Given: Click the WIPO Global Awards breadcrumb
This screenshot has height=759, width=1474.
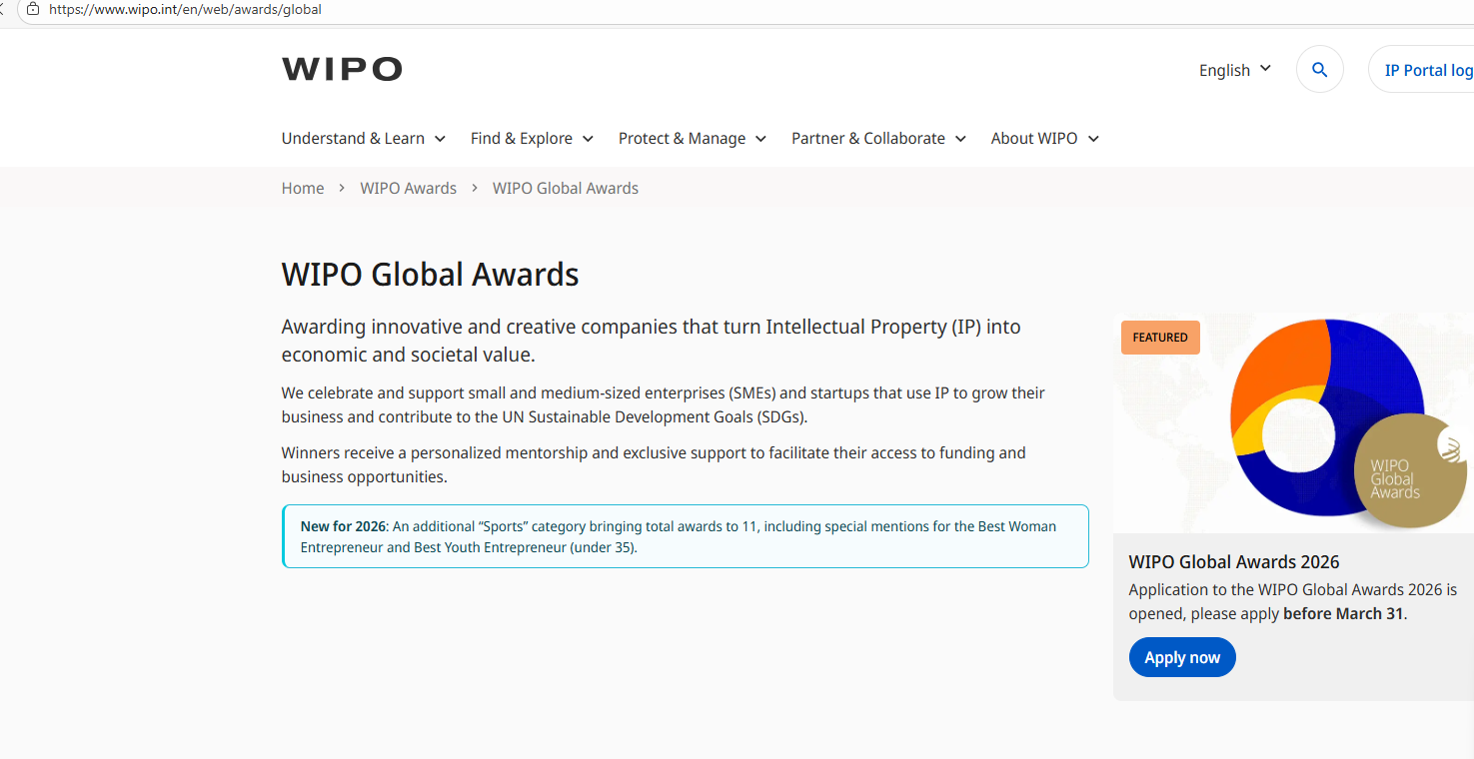Looking at the screenshot, I should [566, 188].
